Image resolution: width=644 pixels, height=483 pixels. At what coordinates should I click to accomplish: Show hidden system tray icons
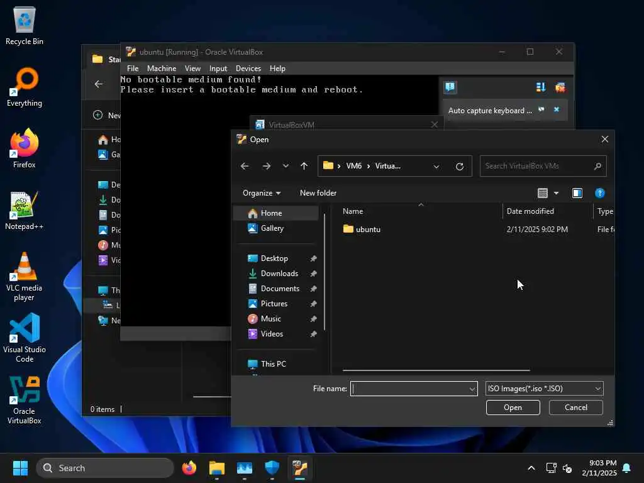click(531, 468)
